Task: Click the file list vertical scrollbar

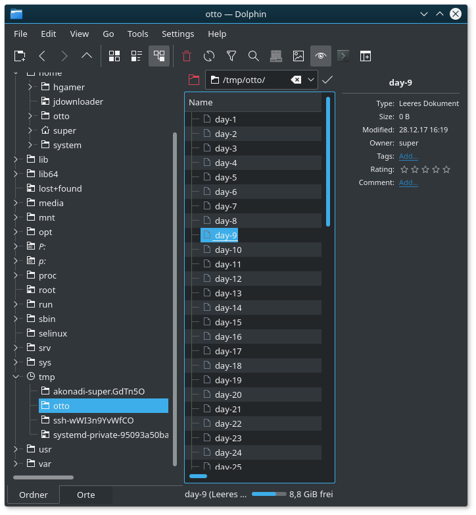Action: (x=328, y=161)
